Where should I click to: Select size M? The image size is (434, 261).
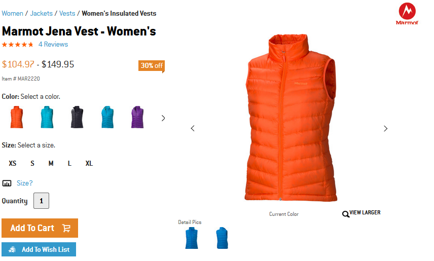point(51,163)
